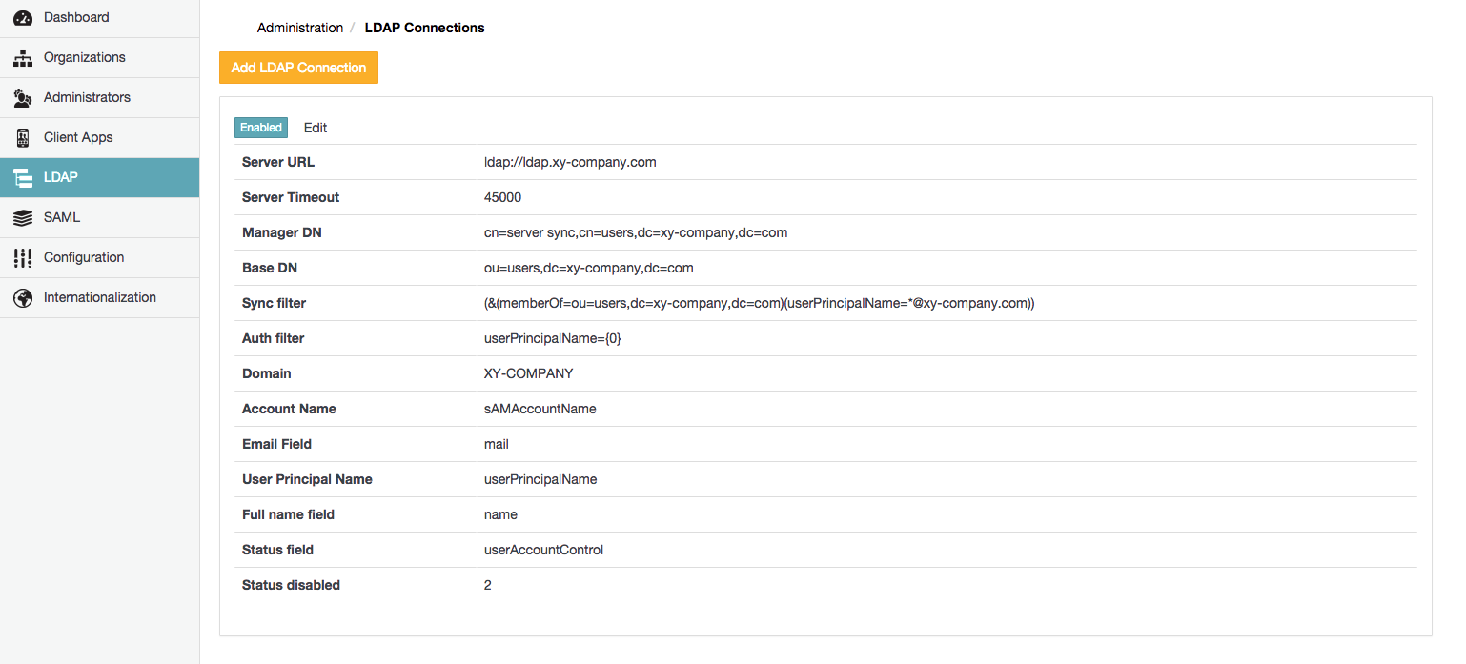Toggle the Enabled status badge
The width and height of the screenshot is (1466, 664).
261,128
